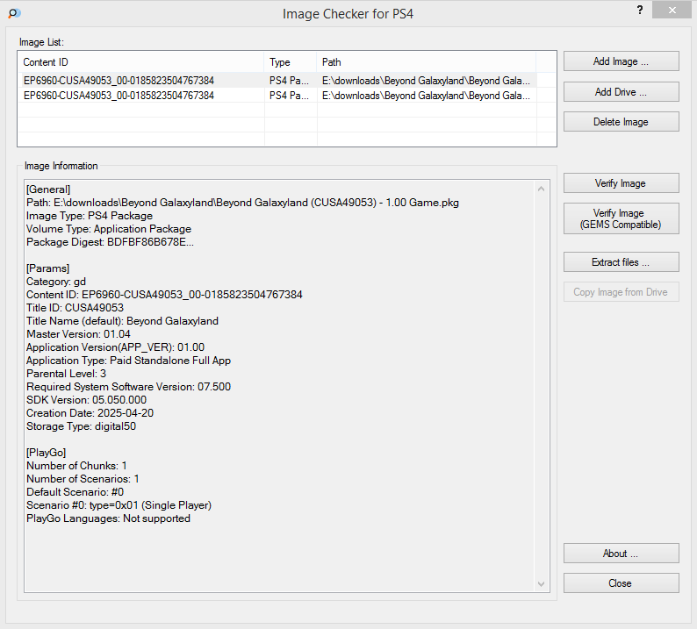Start Verify Image
The height and width of the screenshot is (629, 697).
[x=621, y=183]
